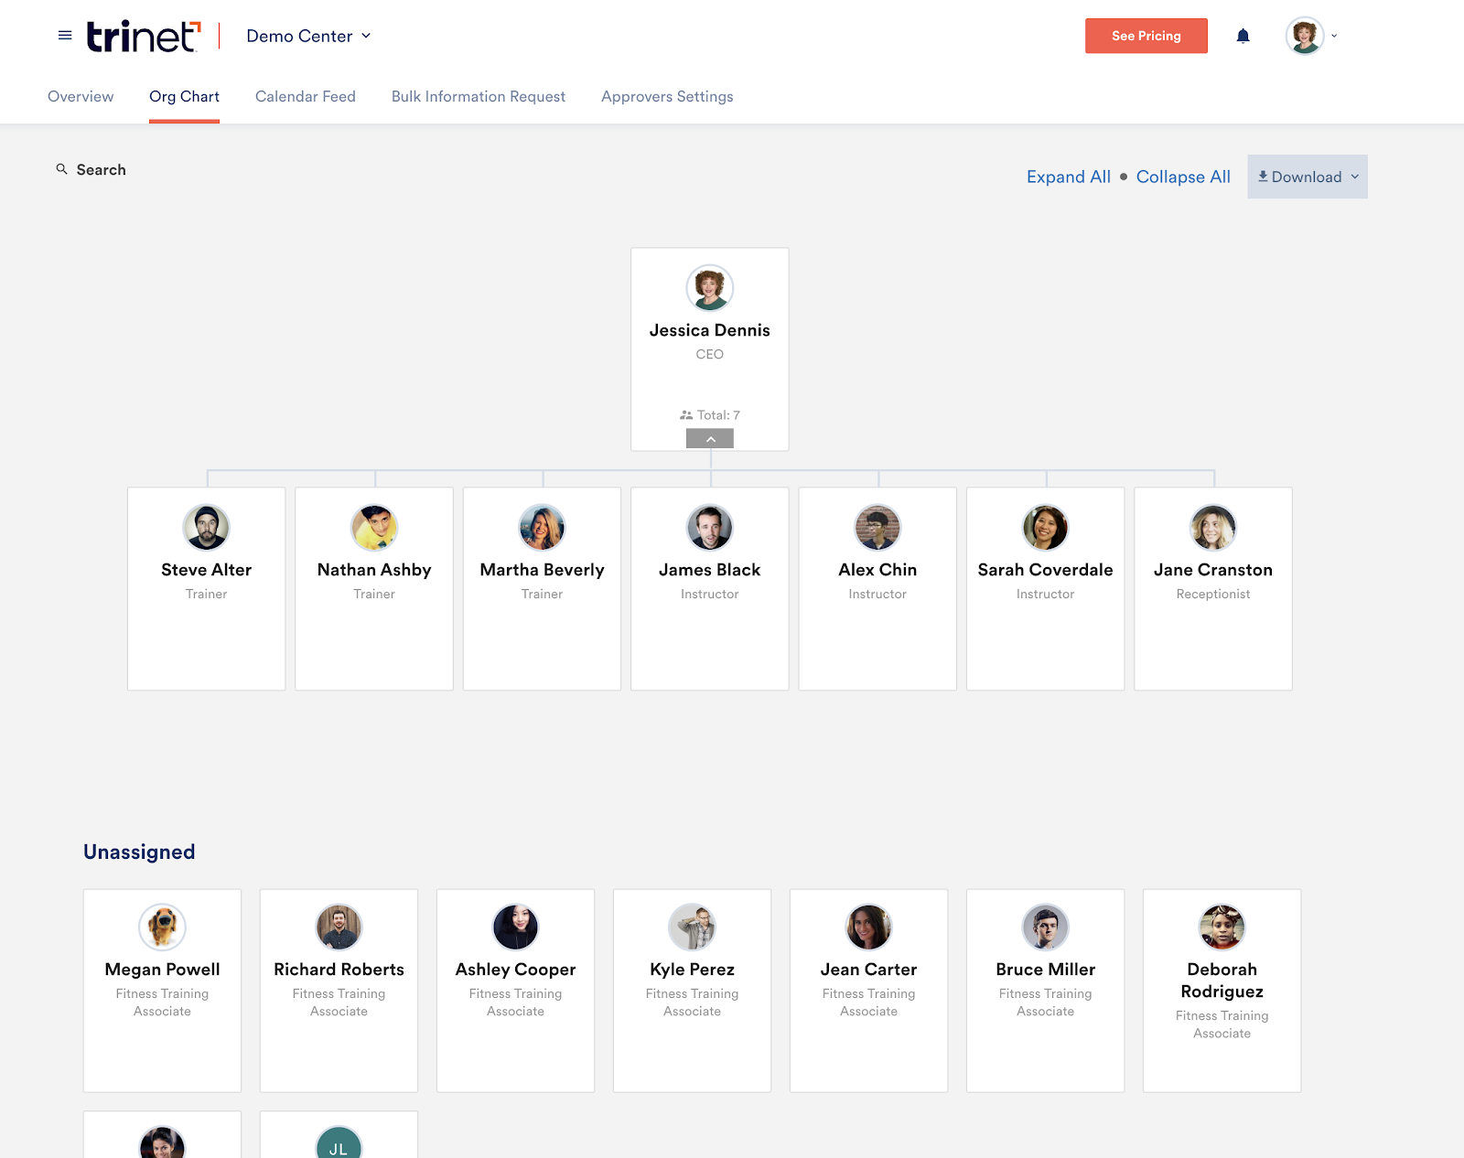
Task: Open the Demo Center dropdown
Action: point(308,36)
